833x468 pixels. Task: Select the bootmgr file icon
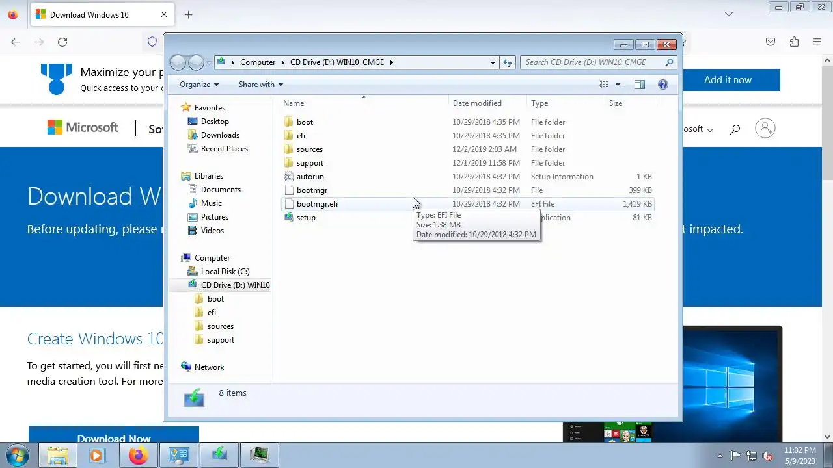click(289, 190)
